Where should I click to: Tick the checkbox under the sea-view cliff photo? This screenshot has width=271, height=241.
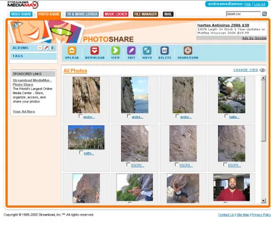pos(129,116)
